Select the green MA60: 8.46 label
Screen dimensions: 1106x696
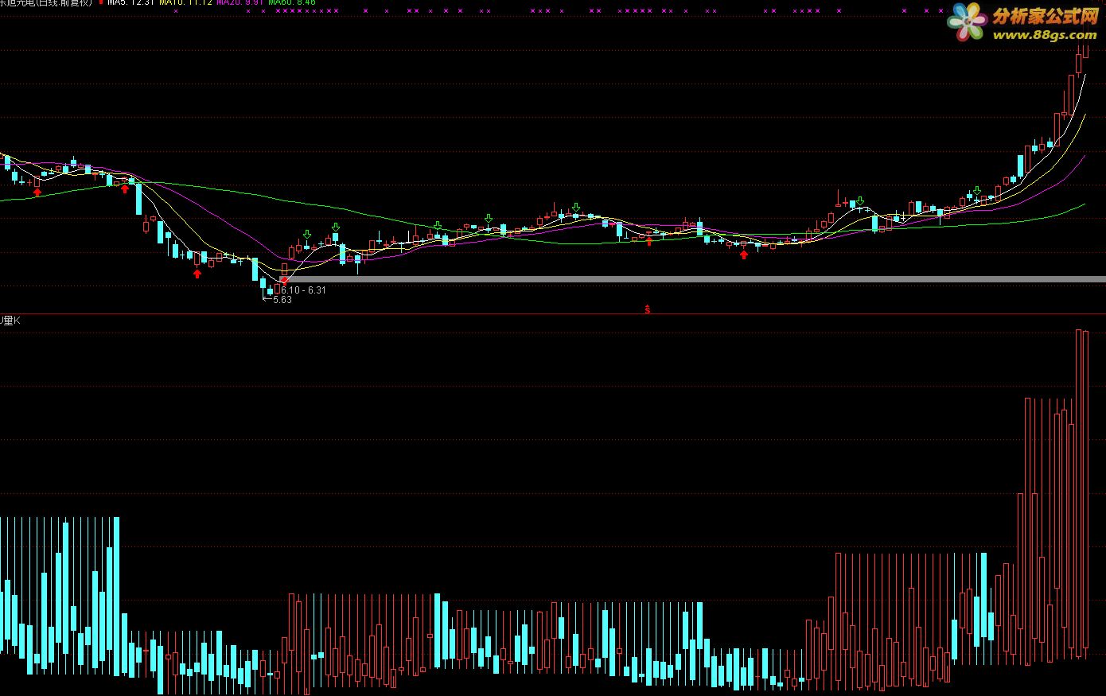pyautogui.click(x=292, y=2)
